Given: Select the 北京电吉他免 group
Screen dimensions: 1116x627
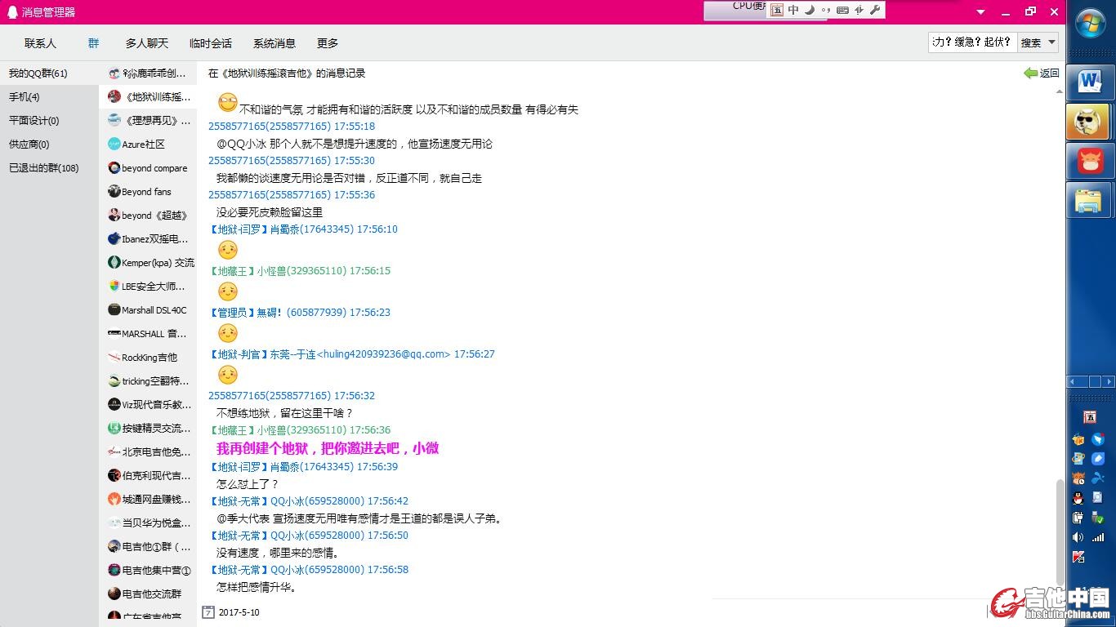Looking at the screenshot, I should pyautogui.click(x=148, y=451).
